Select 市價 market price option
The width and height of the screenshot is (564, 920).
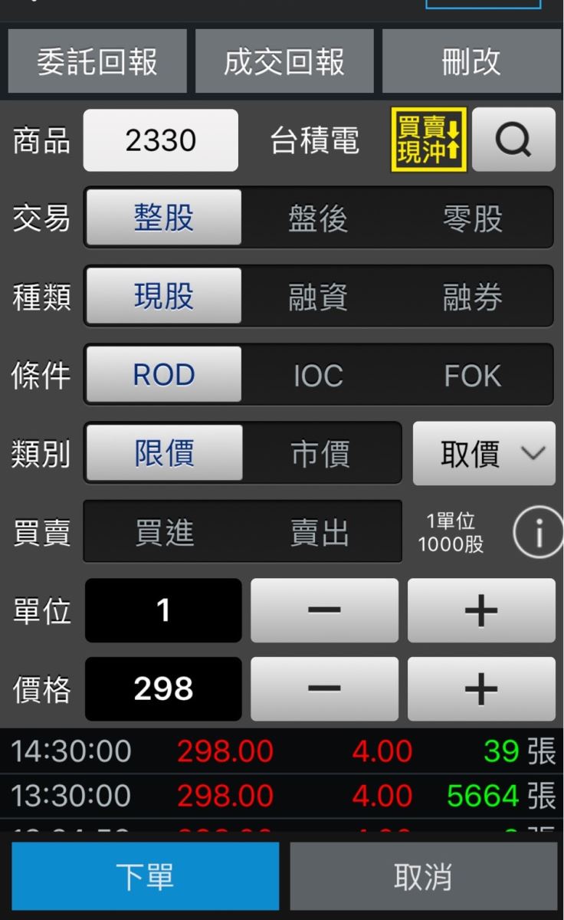pyautogui.click(x=320, y=454)
